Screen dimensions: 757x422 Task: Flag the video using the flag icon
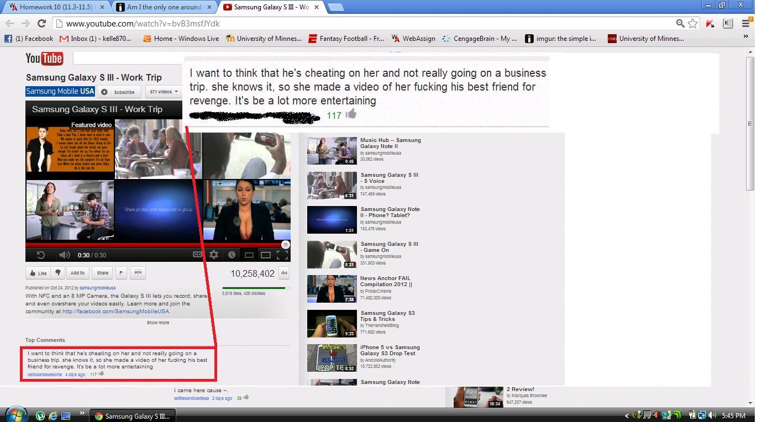pos(121,273)
